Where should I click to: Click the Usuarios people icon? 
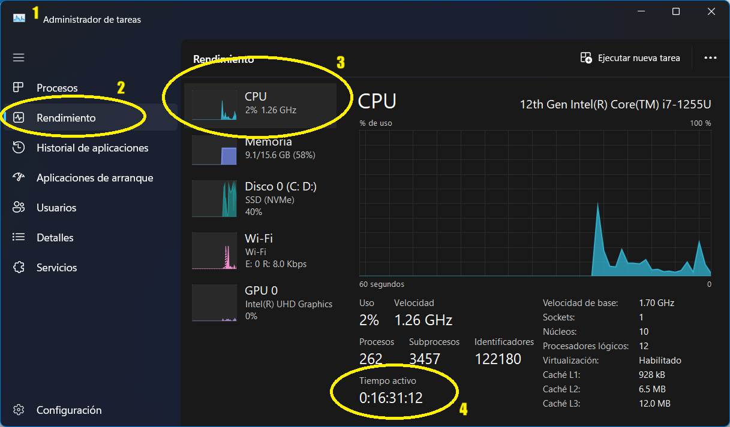pos(18,207)
